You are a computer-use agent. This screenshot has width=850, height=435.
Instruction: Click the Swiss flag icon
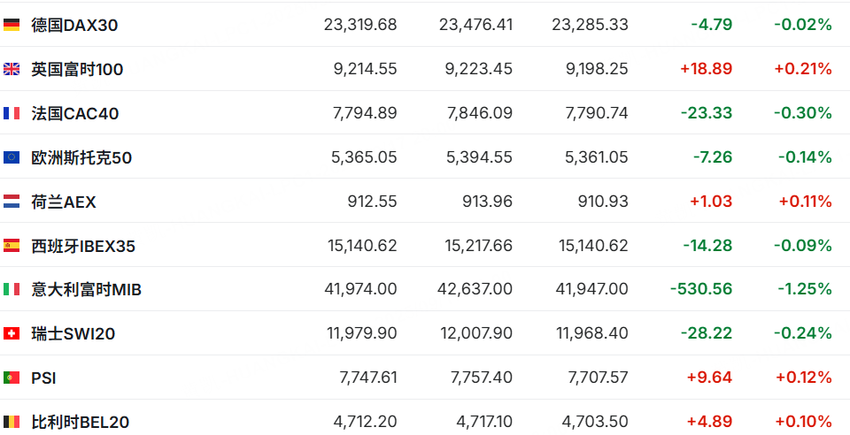(x=12, y=333)
